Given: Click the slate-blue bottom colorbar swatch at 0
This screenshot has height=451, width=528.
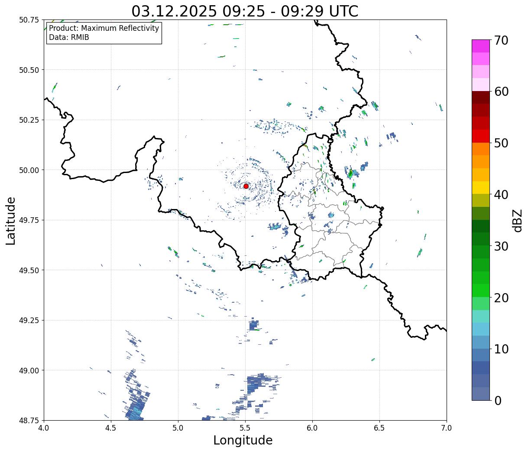Looking at the screenshot, I should (x=480, y=393).
